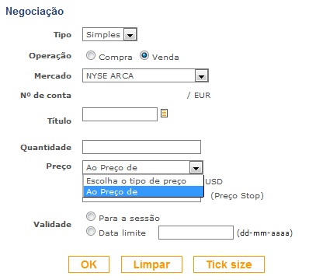309x280 pixels.
Task: Choose Data limite validity option
Action: [91, 231]
